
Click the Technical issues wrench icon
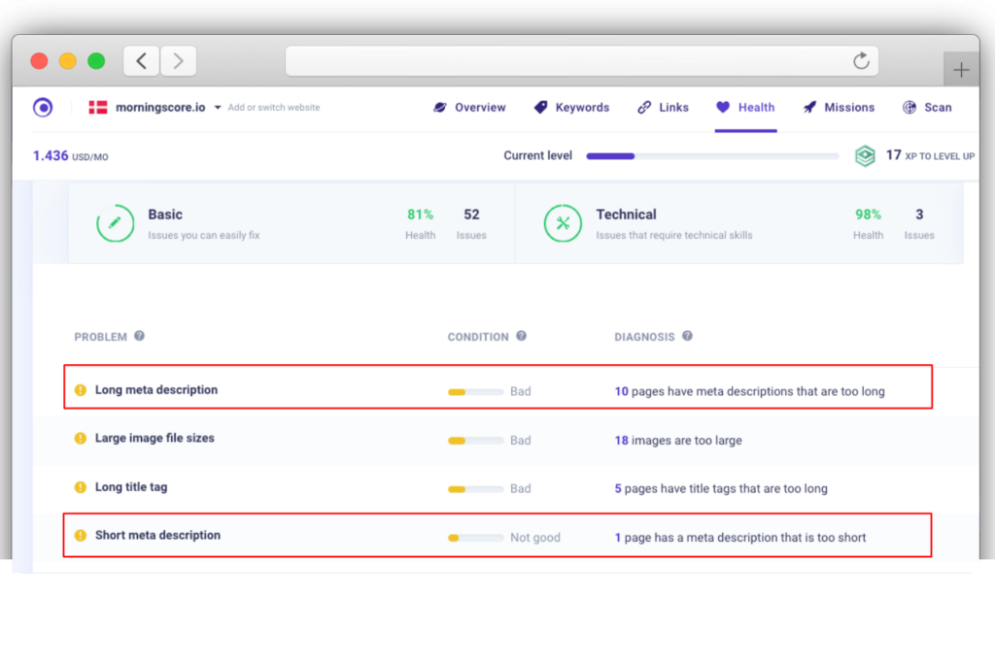coord(563,223)
